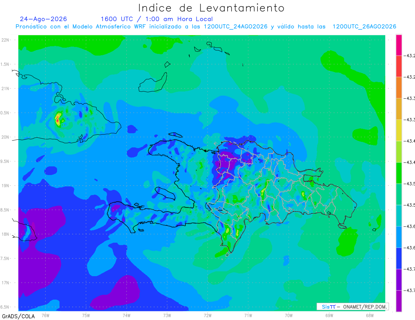Select the 18N latitude label
The width and height of the screenshot is (415, 320).
pyautogui.click(x=6, y=234)
